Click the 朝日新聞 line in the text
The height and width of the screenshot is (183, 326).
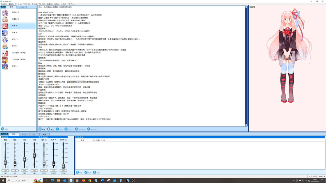tap(42, 28)
